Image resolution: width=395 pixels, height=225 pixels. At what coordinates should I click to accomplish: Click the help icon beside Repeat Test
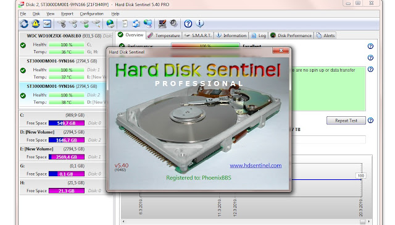click(370, 121)
